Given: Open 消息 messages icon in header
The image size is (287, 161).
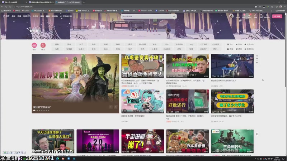Looking at the screenshot, I should pyautogui.click(x=244, y=16).
